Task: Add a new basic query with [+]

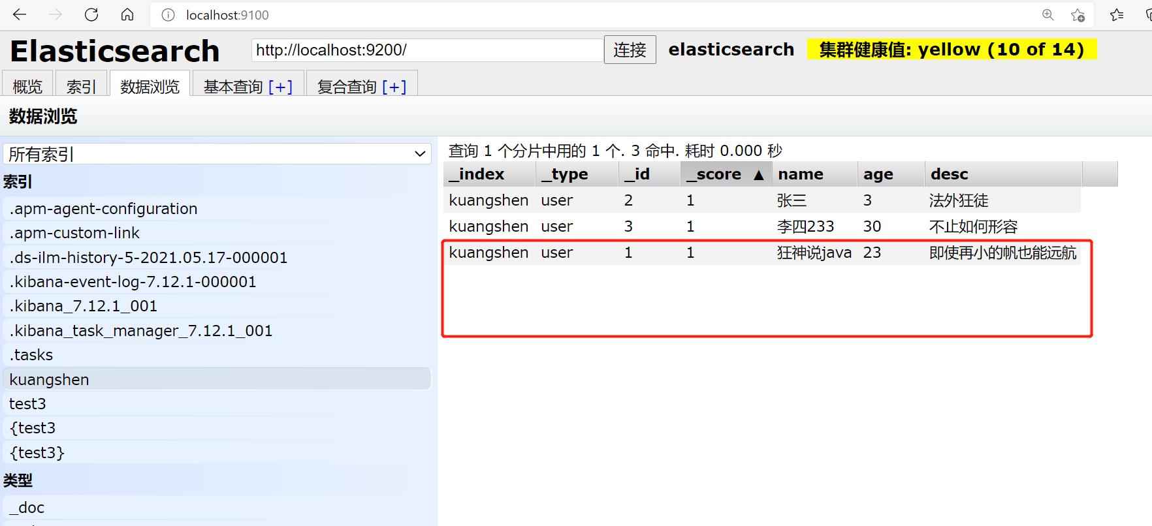Action: click(280, 86)
